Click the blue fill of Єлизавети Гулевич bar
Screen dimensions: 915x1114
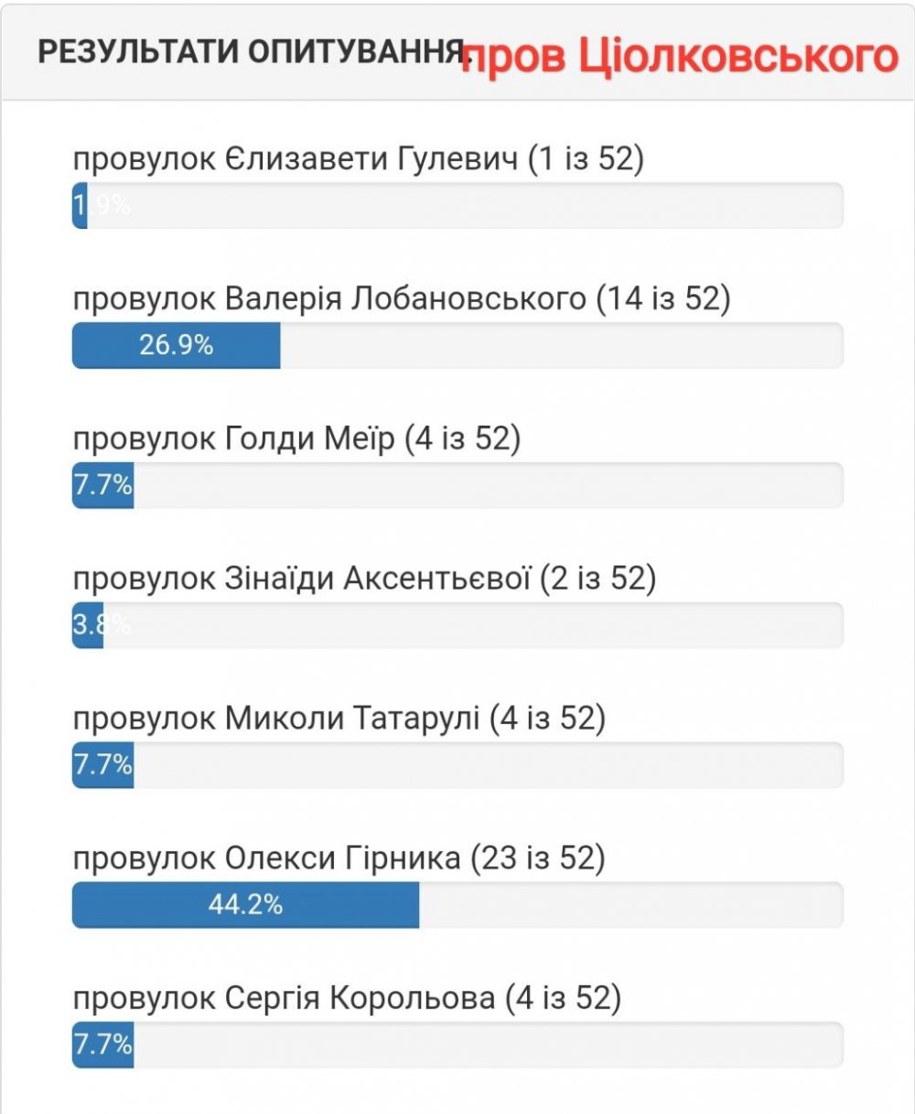80,206
